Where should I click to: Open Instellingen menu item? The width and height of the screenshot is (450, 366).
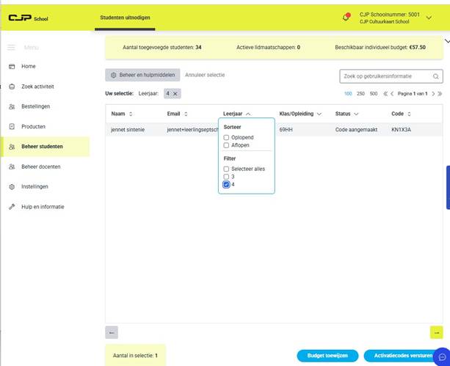[35, 187]
